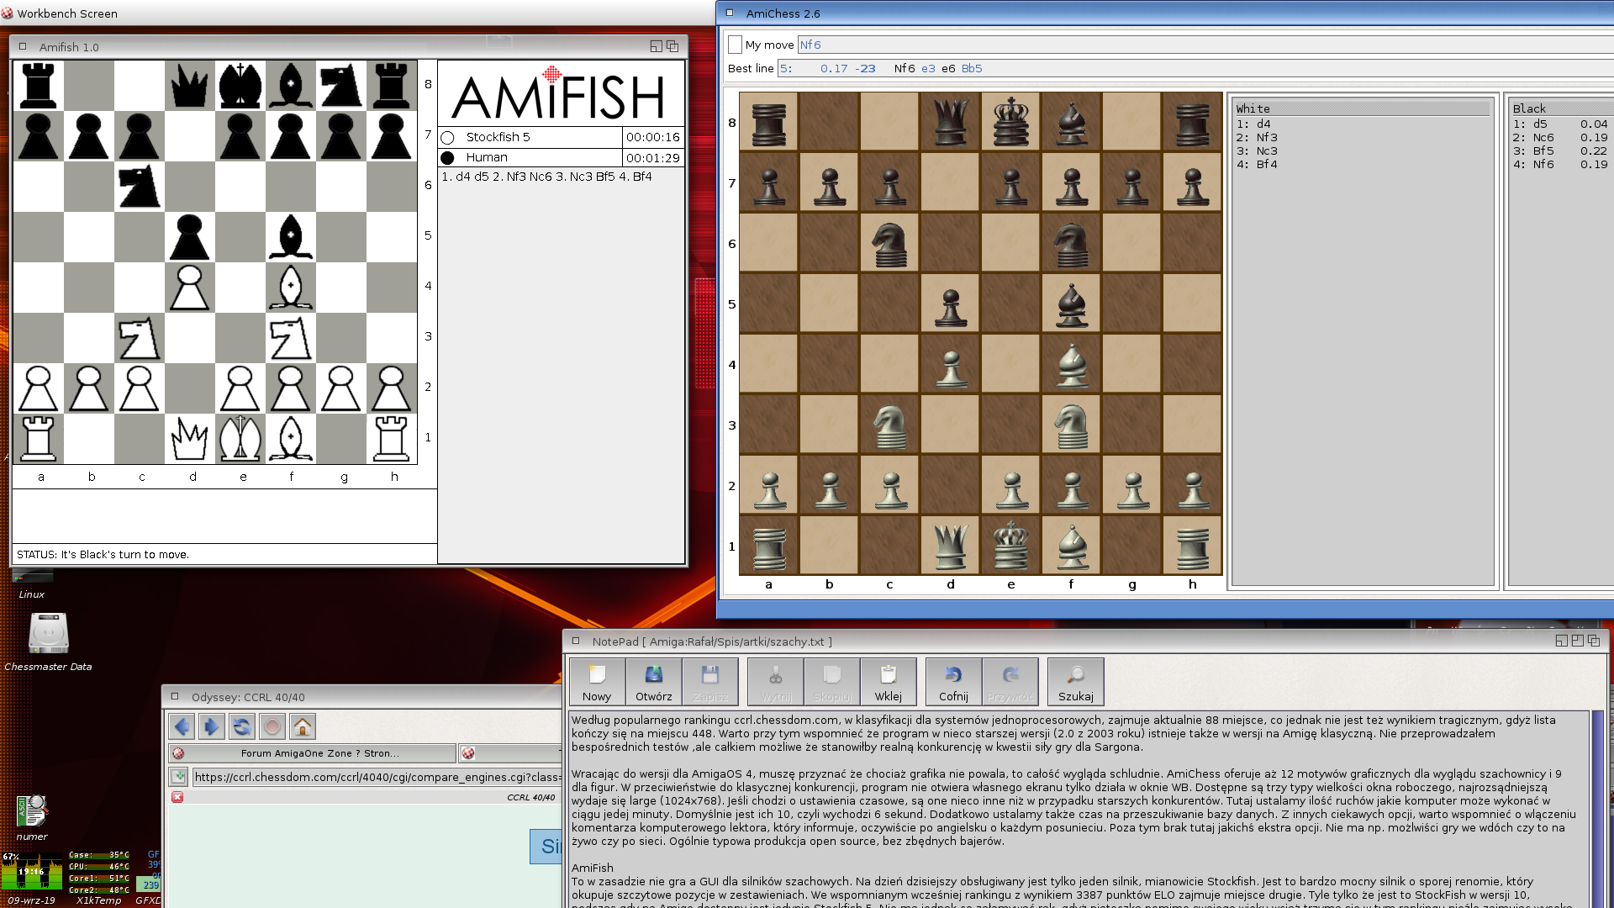The height and width of the screenshot is (908, 1614).
Task: Click the CPU clock widget showing 19:16
Action: tap(32, 871)
